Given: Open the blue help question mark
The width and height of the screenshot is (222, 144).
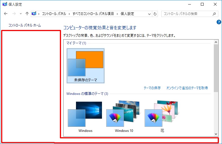Looking at the screenshot, I should coord(219,22).
